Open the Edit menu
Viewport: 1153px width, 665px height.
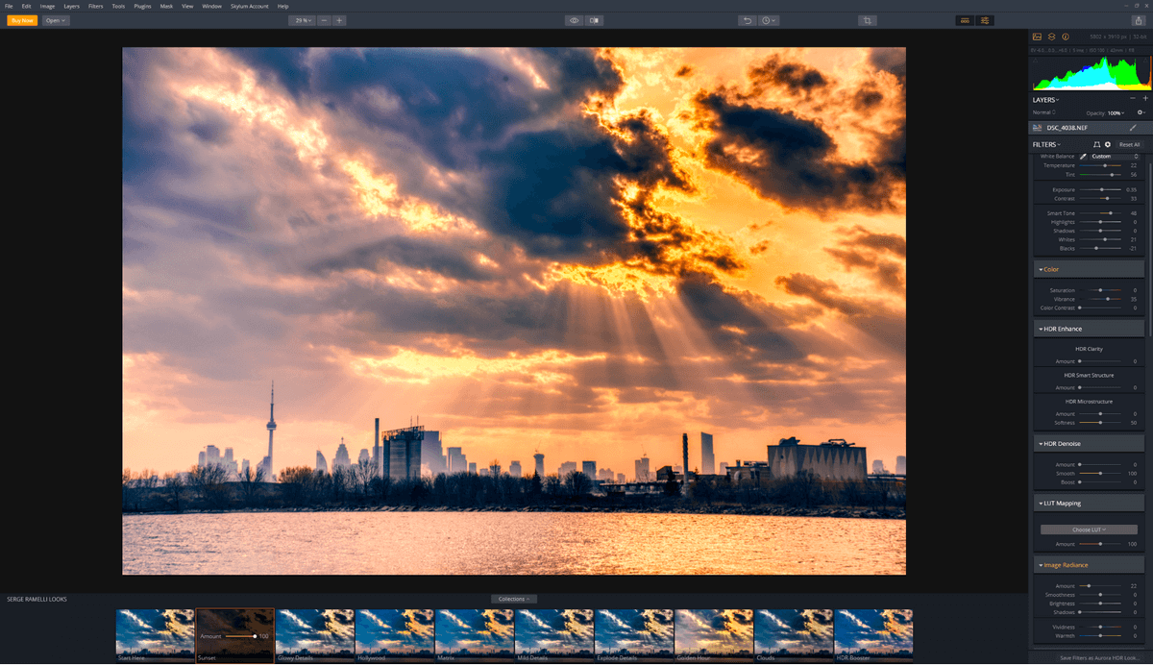pos(27,6)
